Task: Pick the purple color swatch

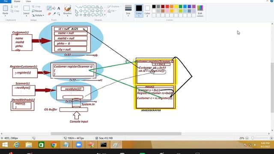Action: pyautogui.click(x=194, y=7)
